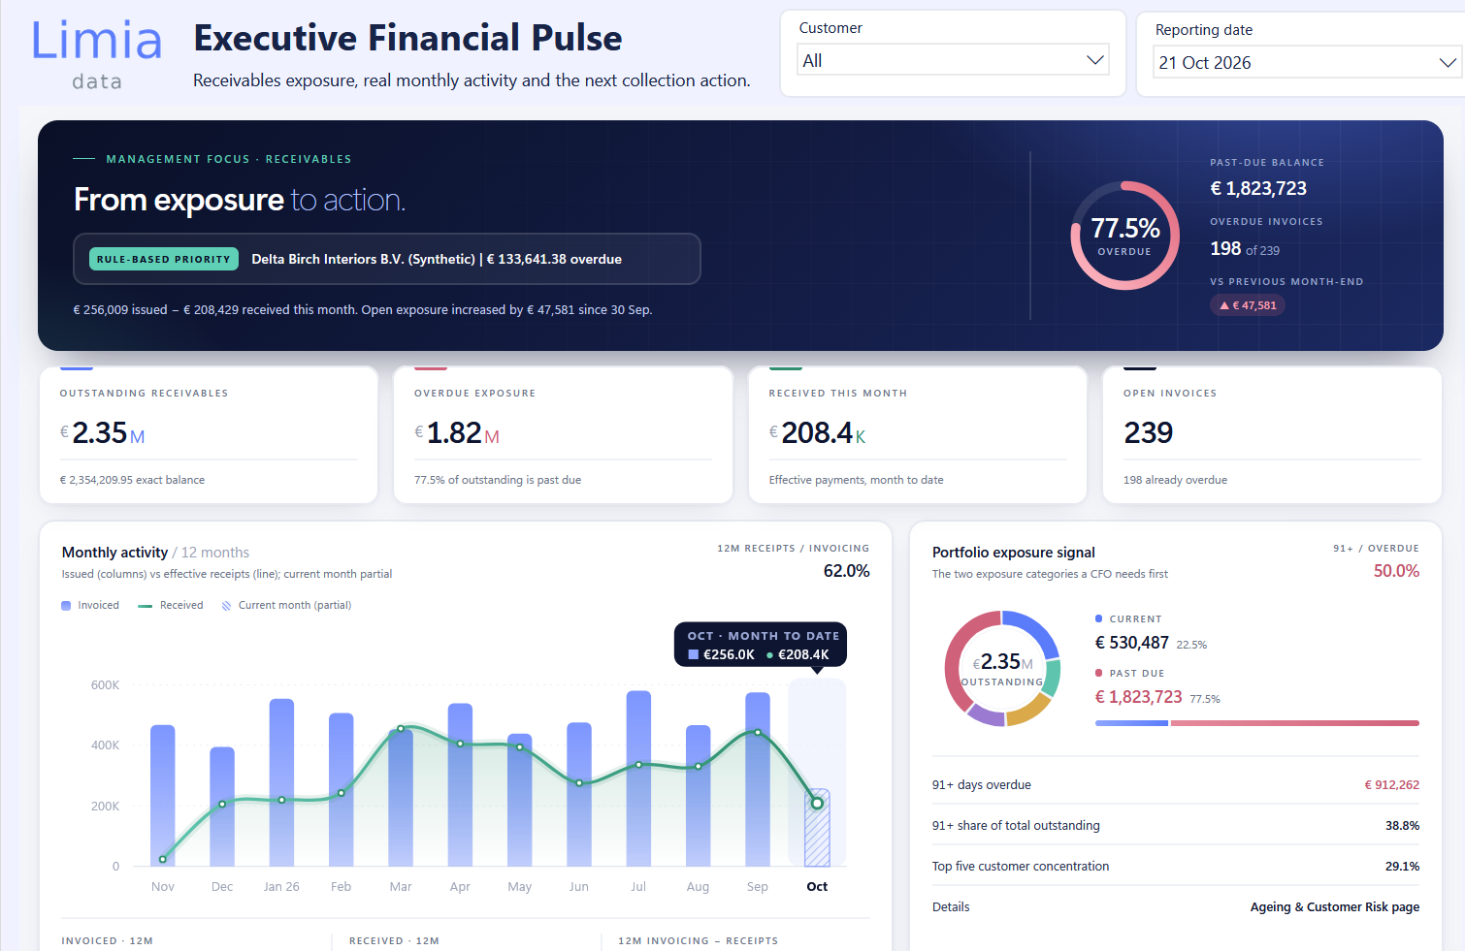Image resolution: width=1465 pixels, height=951 pixels.
Task: Click the "Monthly activity" chart title
Action: (x=114, y=553)
